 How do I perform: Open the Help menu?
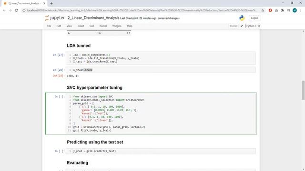(x=130, y=26)
